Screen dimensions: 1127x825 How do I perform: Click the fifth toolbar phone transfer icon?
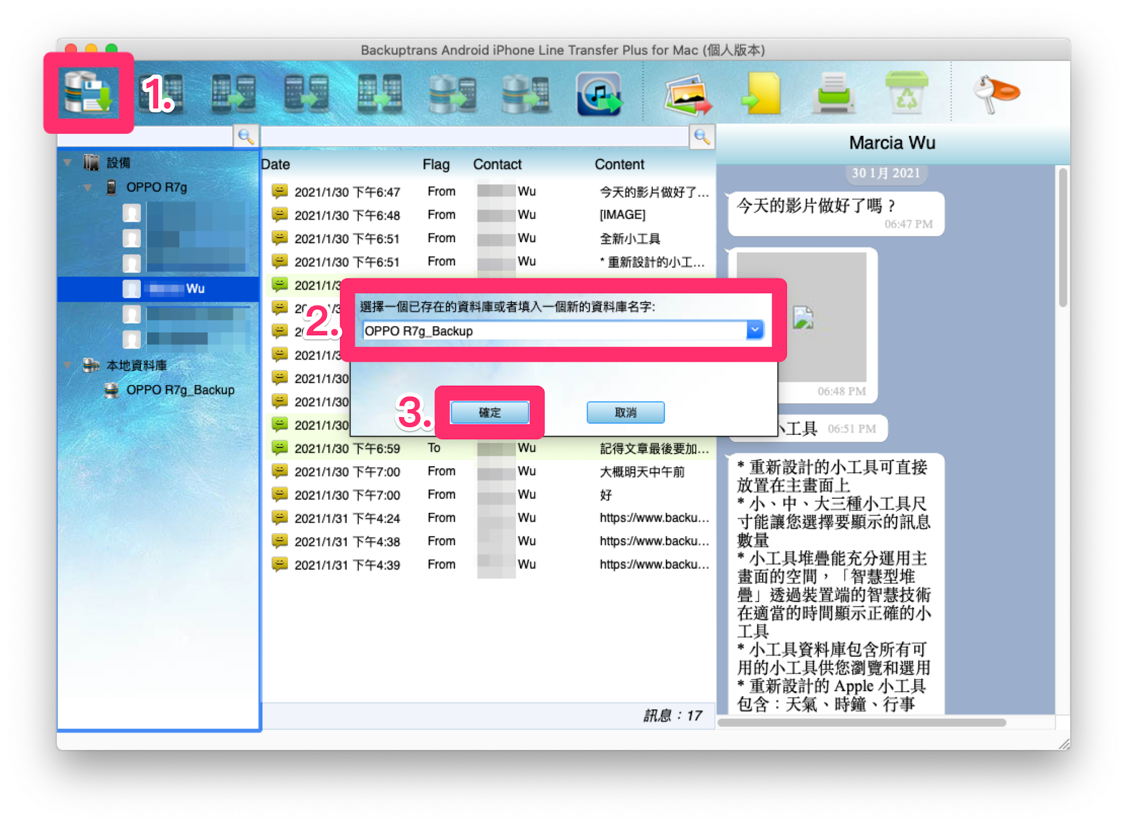pos(379,94)
